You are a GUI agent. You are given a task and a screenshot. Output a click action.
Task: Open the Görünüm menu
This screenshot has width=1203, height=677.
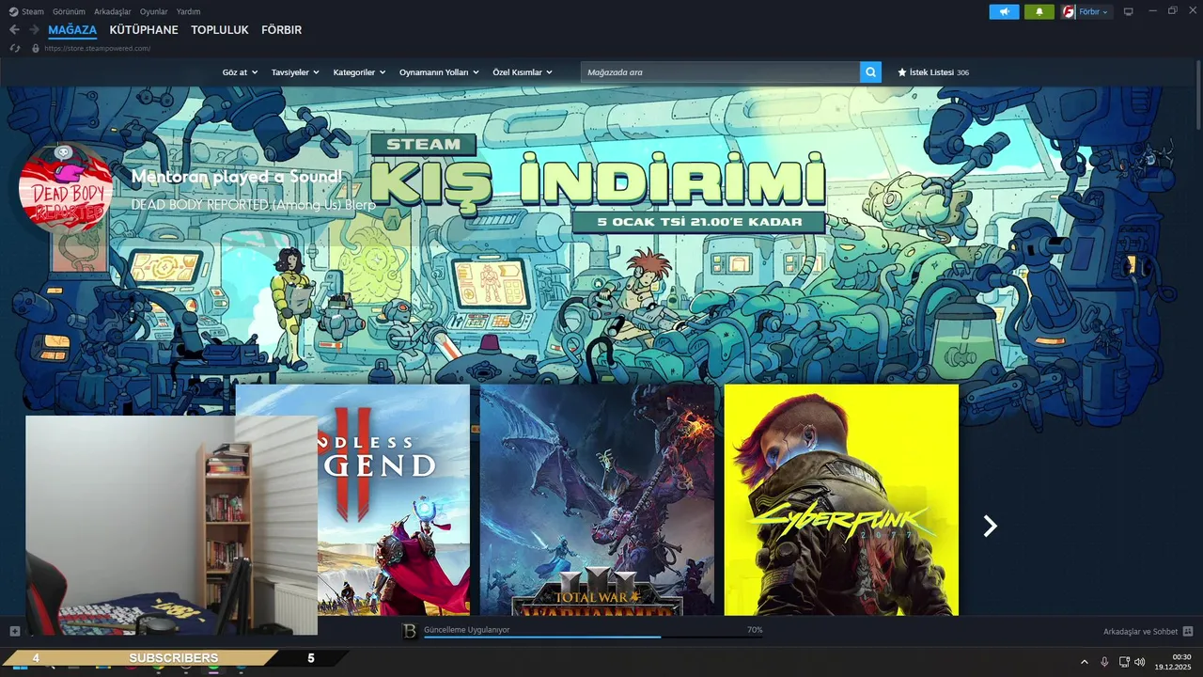[69, 11]
